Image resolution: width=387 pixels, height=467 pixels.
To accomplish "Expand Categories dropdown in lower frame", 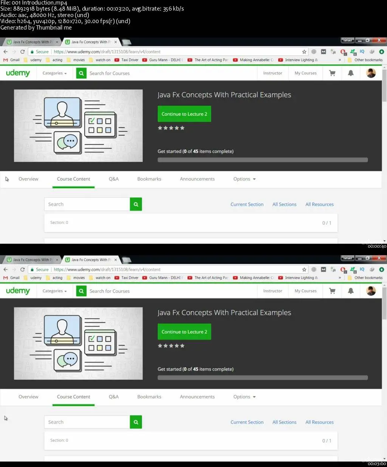I will tap(54, 291).
